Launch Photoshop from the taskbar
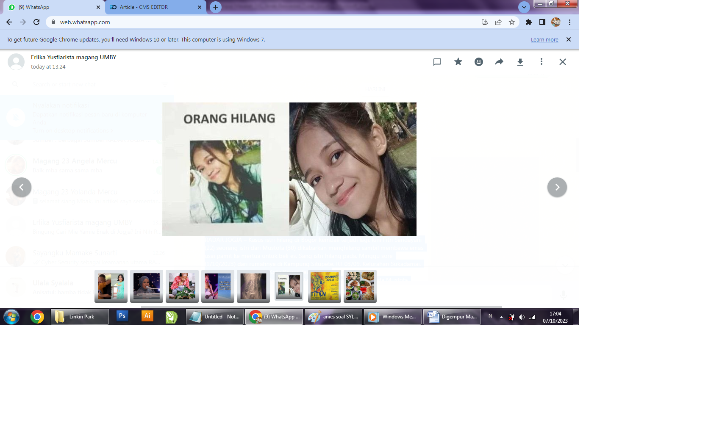 click(122, 316)
